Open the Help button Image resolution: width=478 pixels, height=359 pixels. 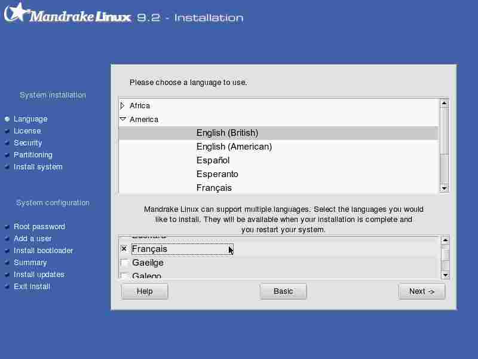[145, 291]
